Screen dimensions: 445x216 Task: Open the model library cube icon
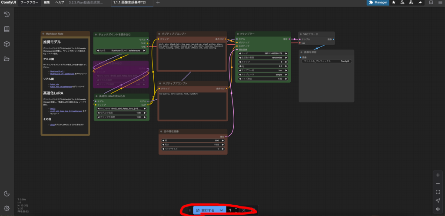tap(7, 44)
